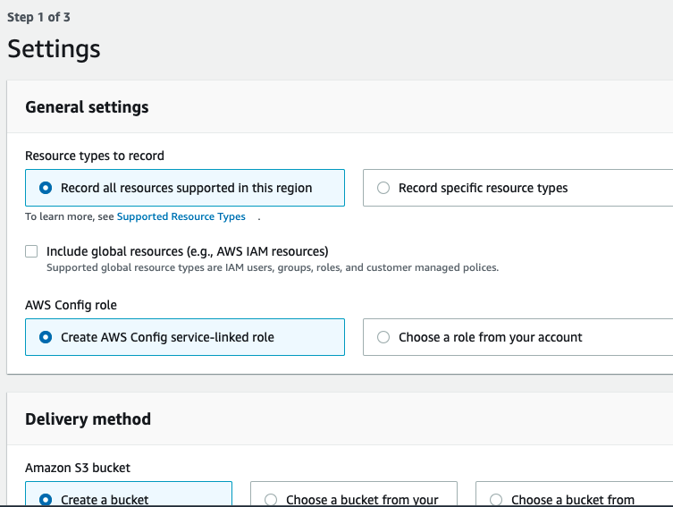Click the Supported global resource types helper text
This screenshot has height=507, width=673.
pos(272,267)
